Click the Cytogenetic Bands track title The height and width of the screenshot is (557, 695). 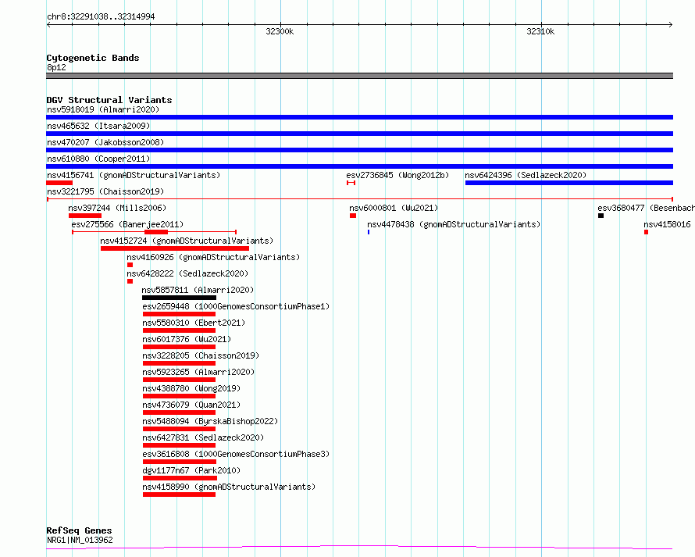coord(93,58)
